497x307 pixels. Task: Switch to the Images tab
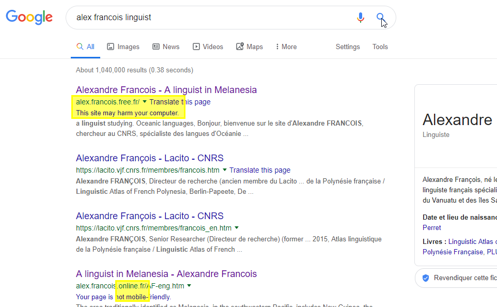tap(123, 47)
